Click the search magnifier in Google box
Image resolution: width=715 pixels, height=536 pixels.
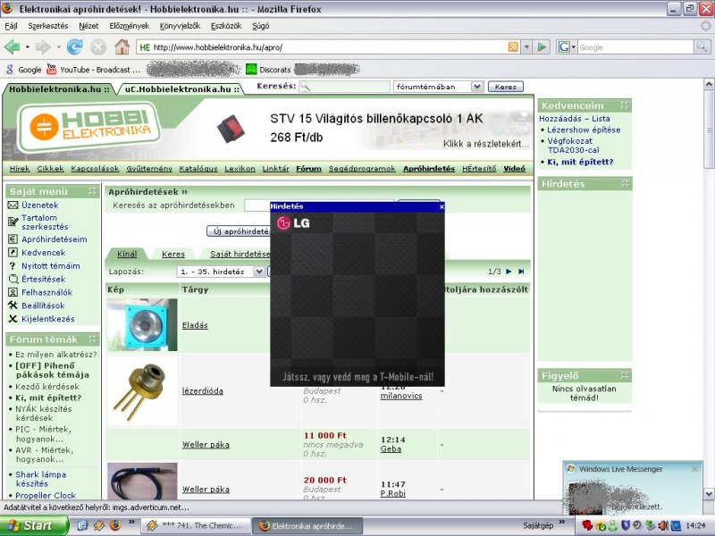coord(702,47)
